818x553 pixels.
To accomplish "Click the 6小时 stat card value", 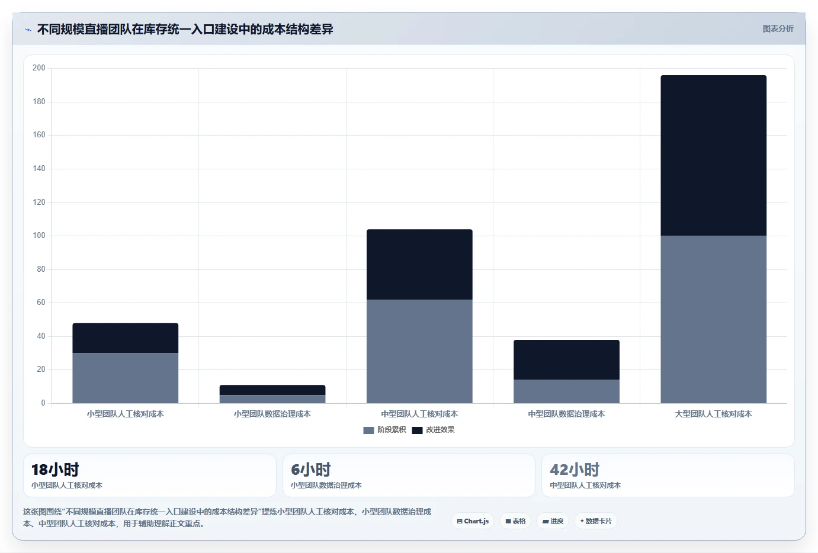I will point(311,470).
